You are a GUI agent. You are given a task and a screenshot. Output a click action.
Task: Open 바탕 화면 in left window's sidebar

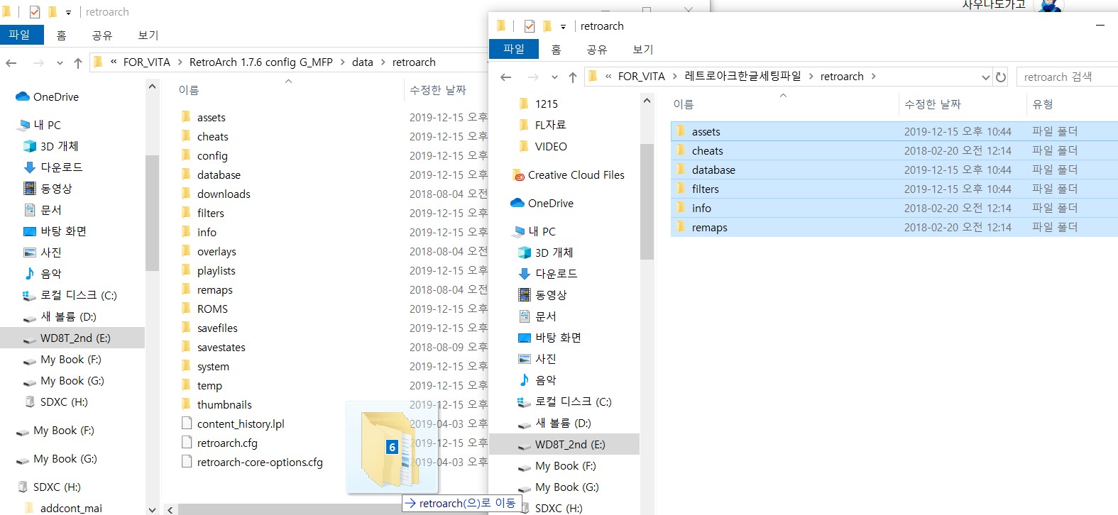click(63, 231)
